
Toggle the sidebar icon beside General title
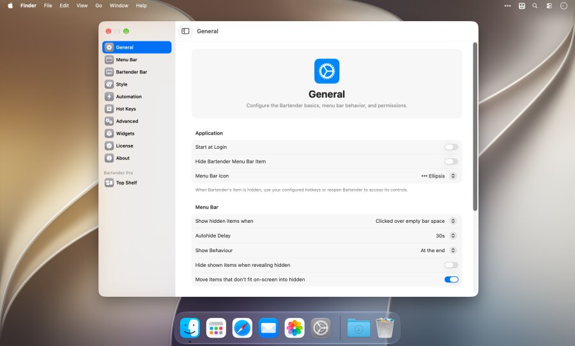(185, 31)
